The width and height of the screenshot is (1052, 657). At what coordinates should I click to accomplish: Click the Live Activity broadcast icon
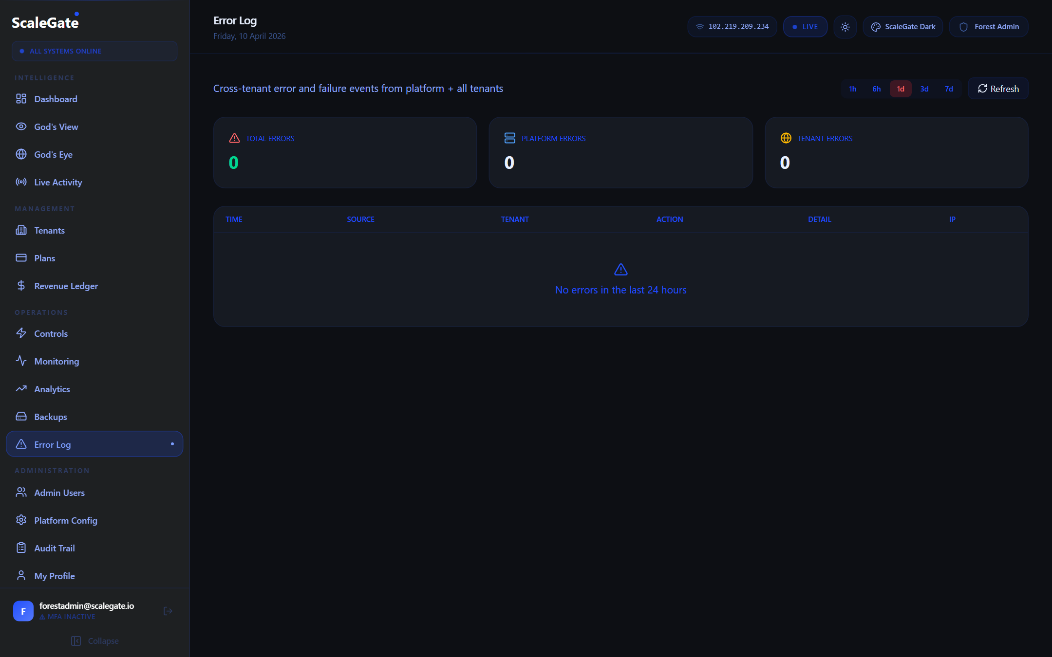21,182
